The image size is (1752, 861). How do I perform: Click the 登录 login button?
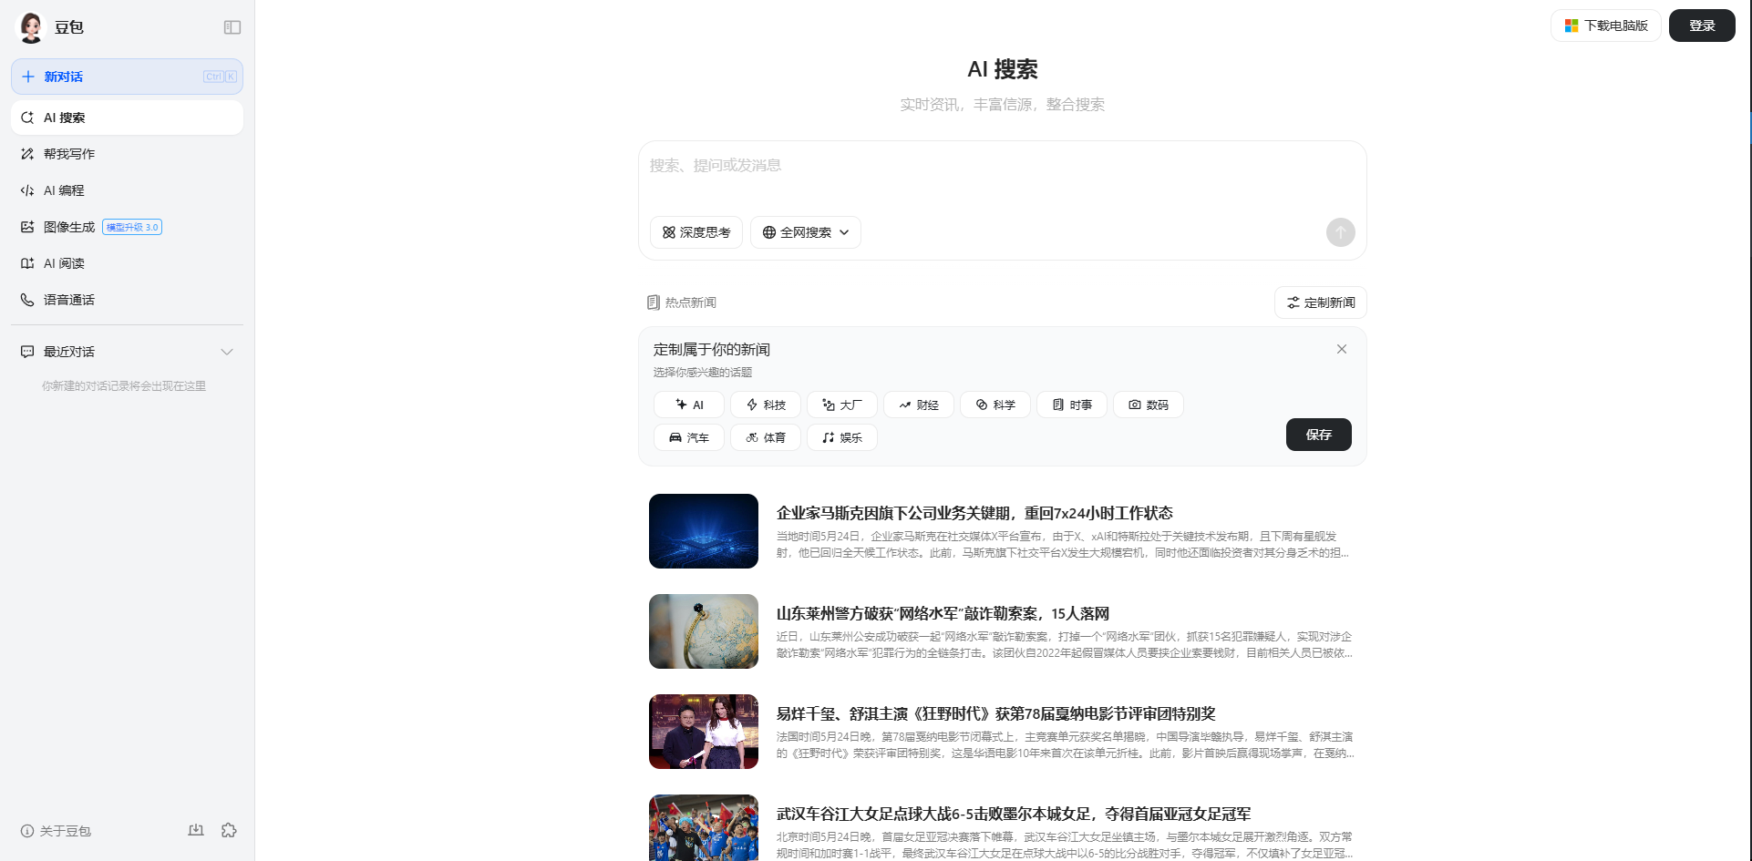pyautogui.click(x=1702, y=26)
